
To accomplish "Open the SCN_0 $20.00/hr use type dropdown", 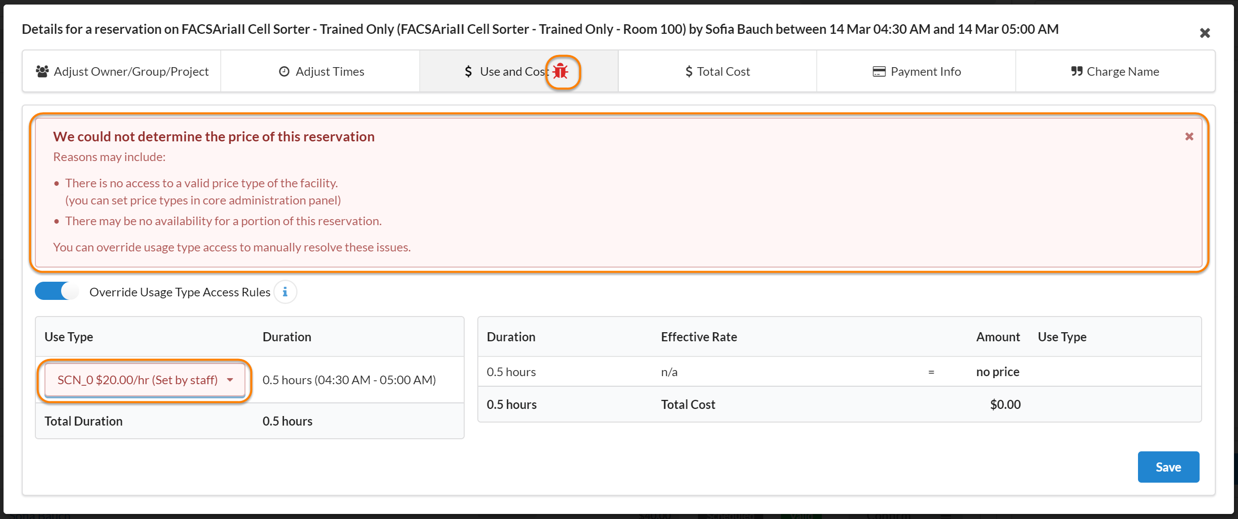I will [144, 380].
